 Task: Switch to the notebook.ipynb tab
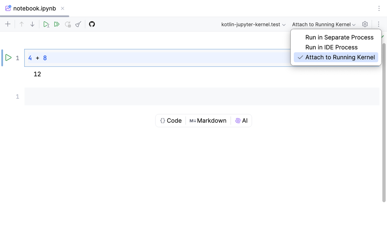[x=34, y=8]
